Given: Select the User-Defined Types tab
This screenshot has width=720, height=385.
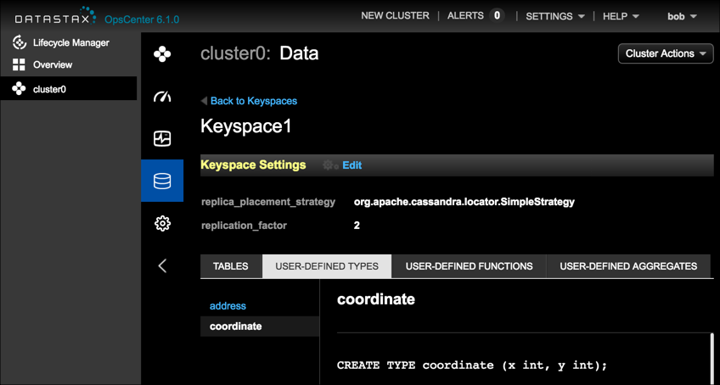Looking at the screenshot, I should tap(327, 266).
